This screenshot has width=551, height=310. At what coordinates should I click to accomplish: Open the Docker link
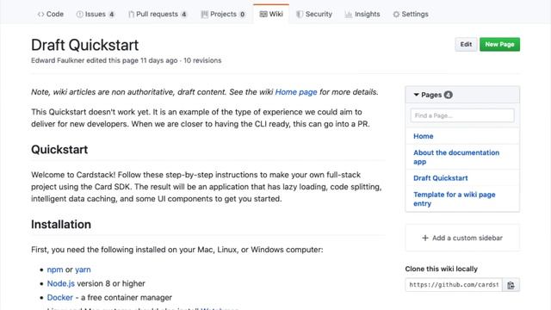pos(59,297)
